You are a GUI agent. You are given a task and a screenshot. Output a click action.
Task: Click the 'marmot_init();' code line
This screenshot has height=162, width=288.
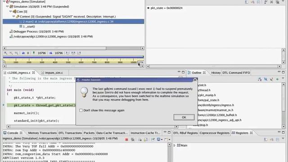pyautogui.click(x=27, y=113)
